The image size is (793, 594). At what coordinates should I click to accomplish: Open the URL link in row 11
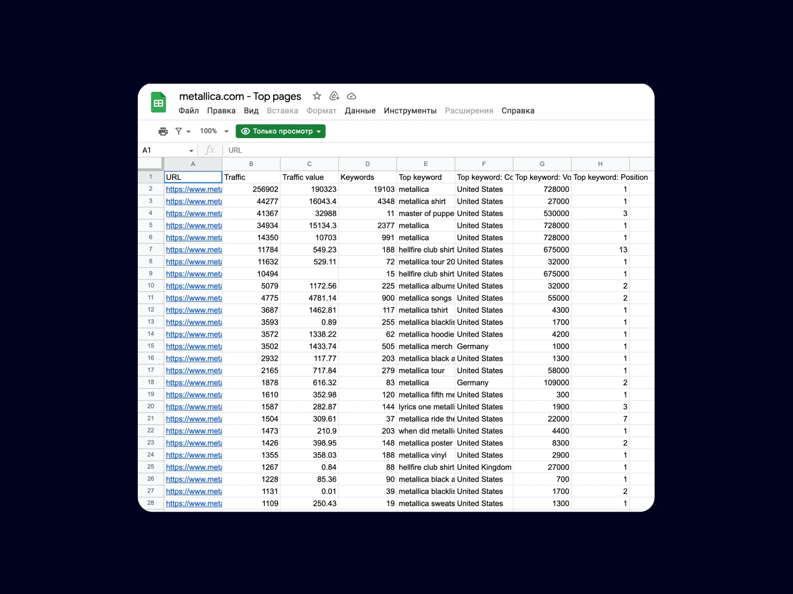[x=194, y=298]
